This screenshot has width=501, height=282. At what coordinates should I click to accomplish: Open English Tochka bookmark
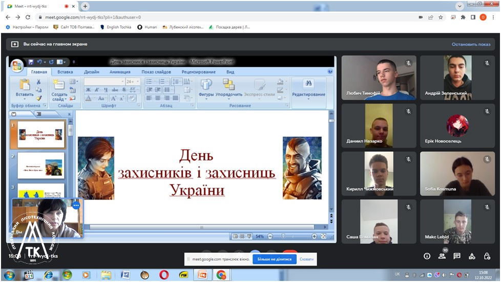[116, 27]
